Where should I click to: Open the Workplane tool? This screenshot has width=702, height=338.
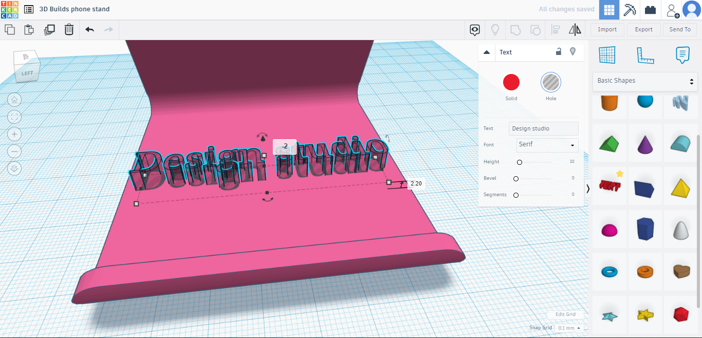pyautogui.click(x=607, y=54)
